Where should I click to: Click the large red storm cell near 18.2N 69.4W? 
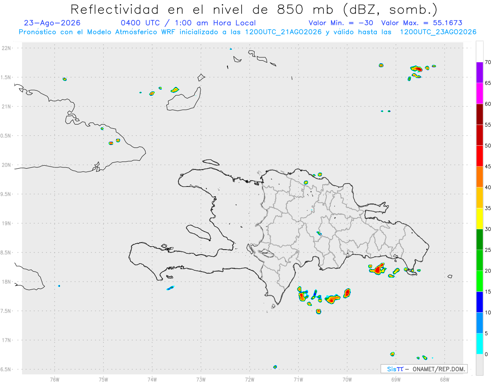click(x=378, y=269)
